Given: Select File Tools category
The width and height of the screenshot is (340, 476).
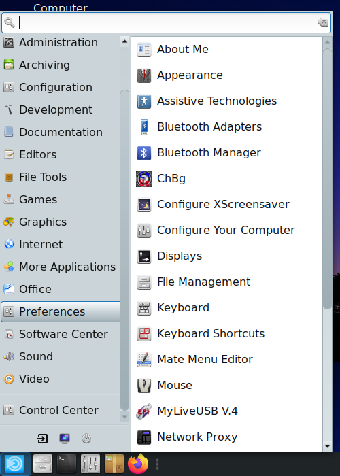Looking at the screenshot, I should coord(60,177).
